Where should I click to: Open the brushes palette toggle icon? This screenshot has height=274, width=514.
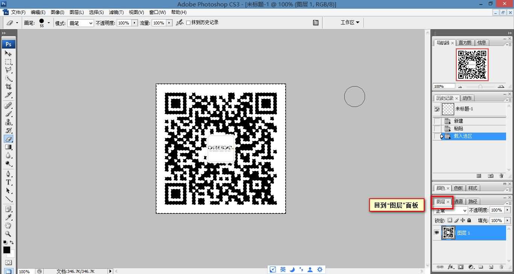click(316, 23)
